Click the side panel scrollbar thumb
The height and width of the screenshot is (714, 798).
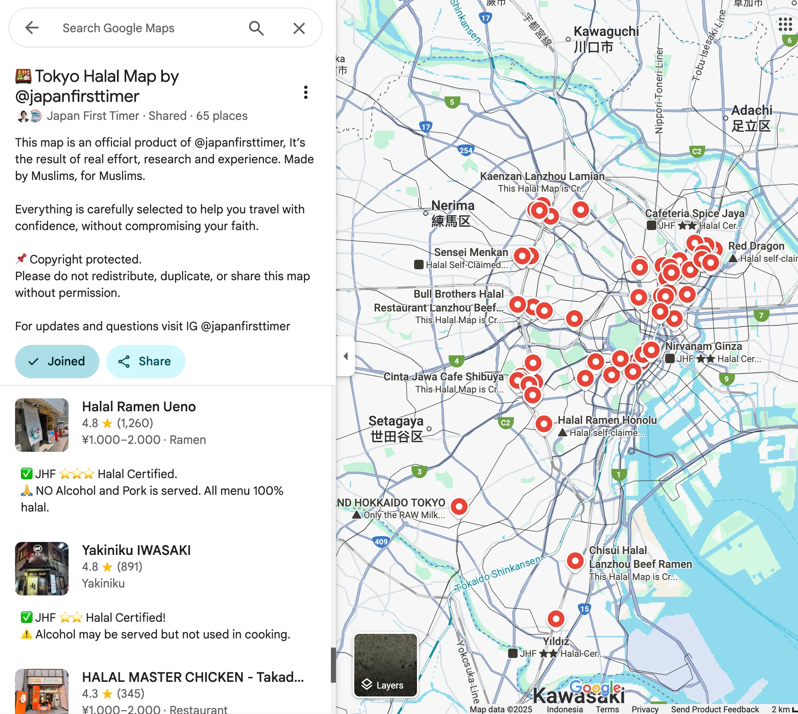point(333,665)
